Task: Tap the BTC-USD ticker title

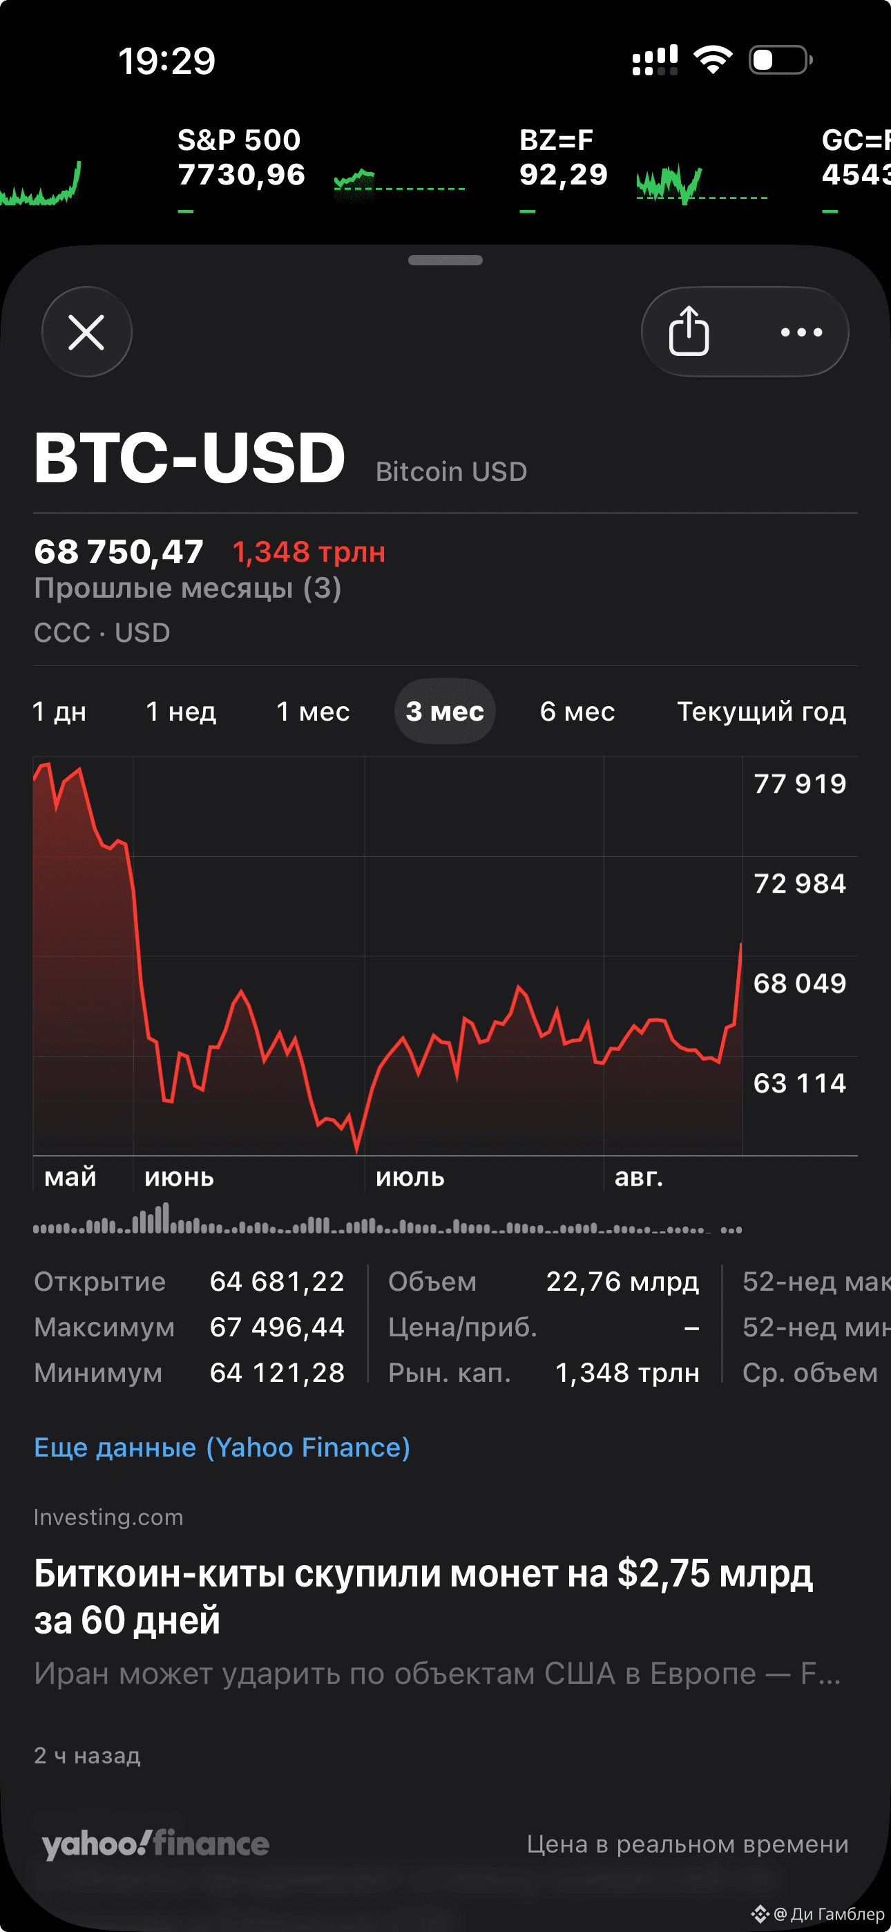Action: pos(190,457)
